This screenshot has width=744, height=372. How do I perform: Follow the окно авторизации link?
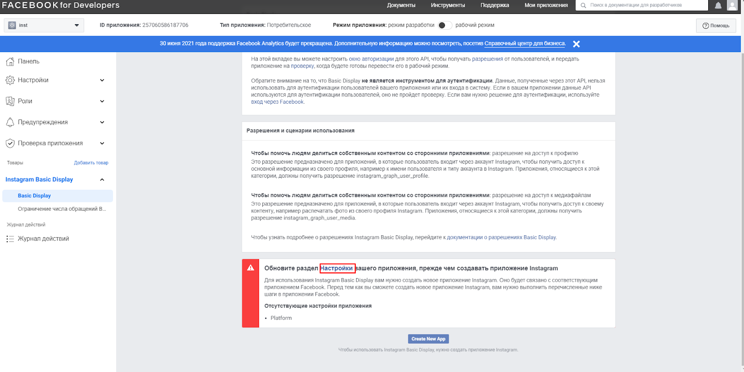(371, 59)
